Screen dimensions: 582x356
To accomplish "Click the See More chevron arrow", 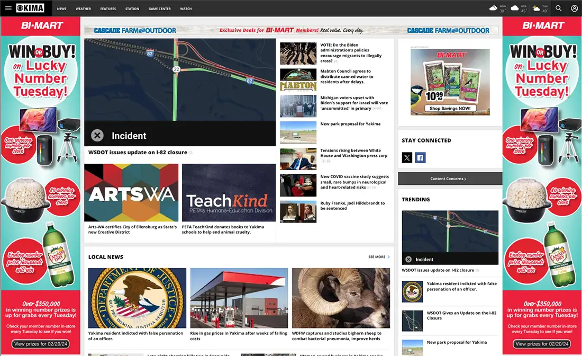I will pos(389,257).
